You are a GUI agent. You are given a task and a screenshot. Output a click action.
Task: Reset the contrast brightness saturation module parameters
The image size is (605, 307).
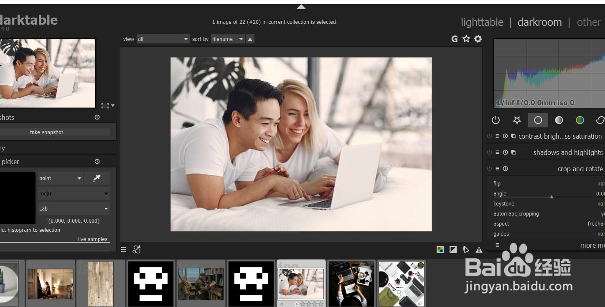pyautogui.click(x=505, y=136)
